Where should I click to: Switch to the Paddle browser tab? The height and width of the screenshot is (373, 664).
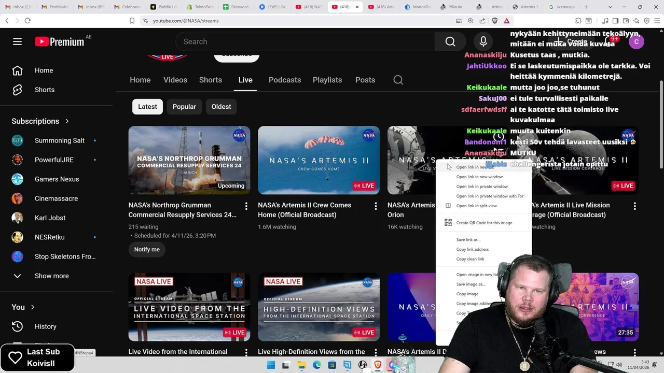[163, 7]
